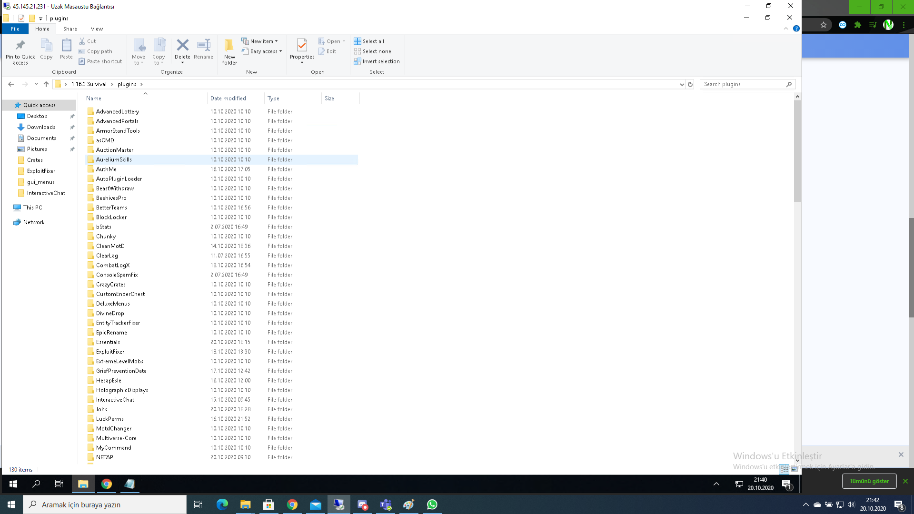This screenshot has width=914, height=514.
Task: Switch to the Share ribbon tab
Action: (x=70, y=29)
